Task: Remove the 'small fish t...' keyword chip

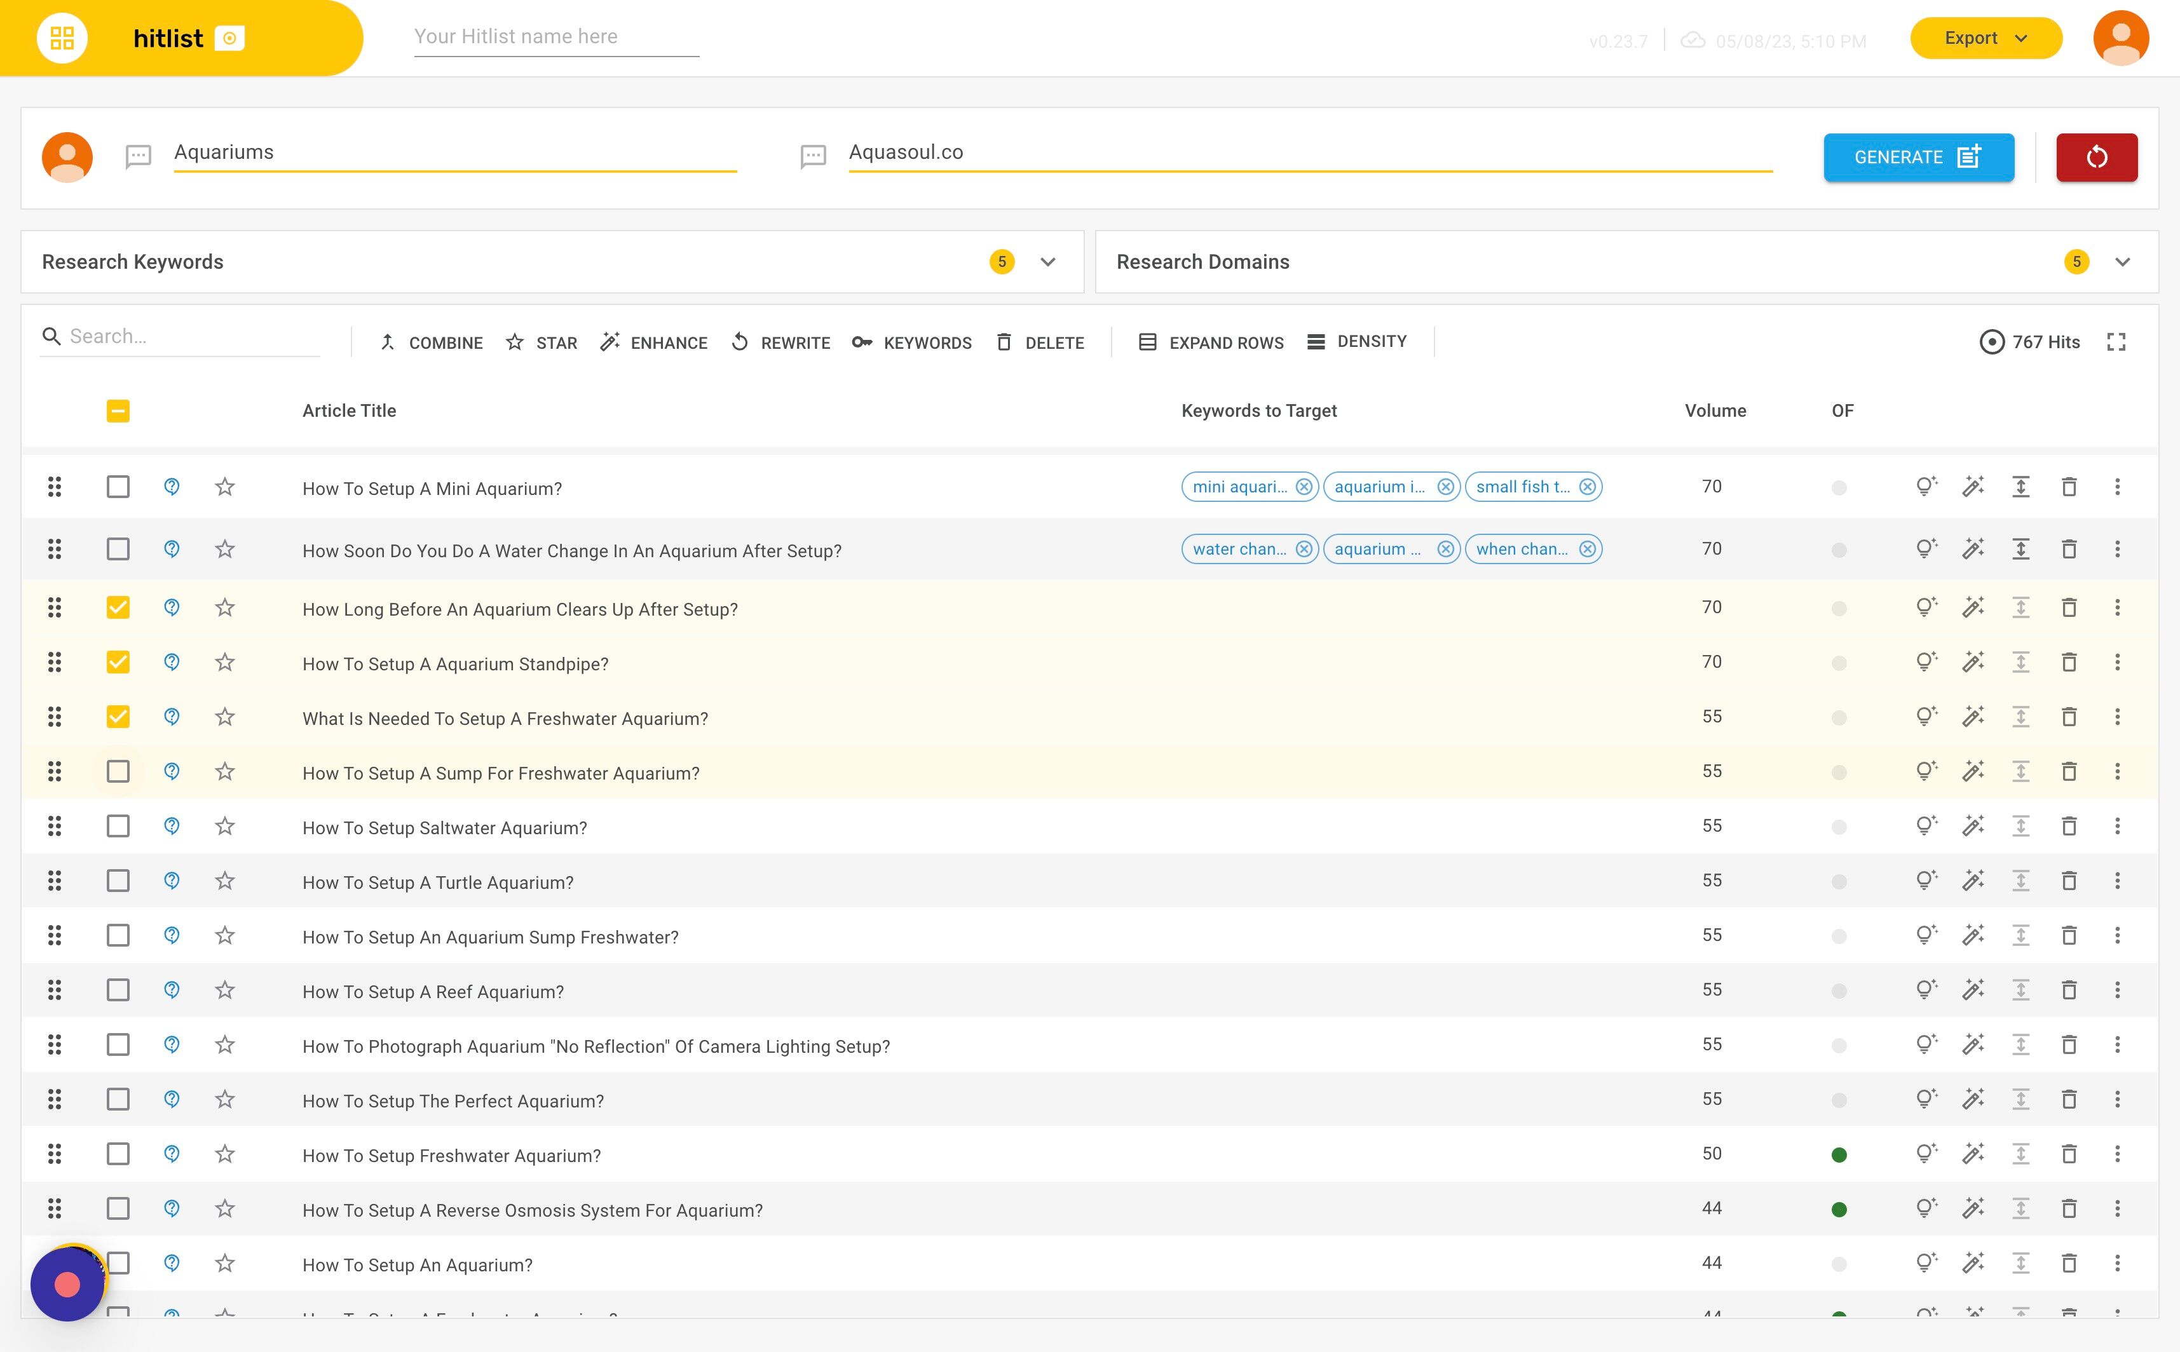Action: click(1587, 487)
